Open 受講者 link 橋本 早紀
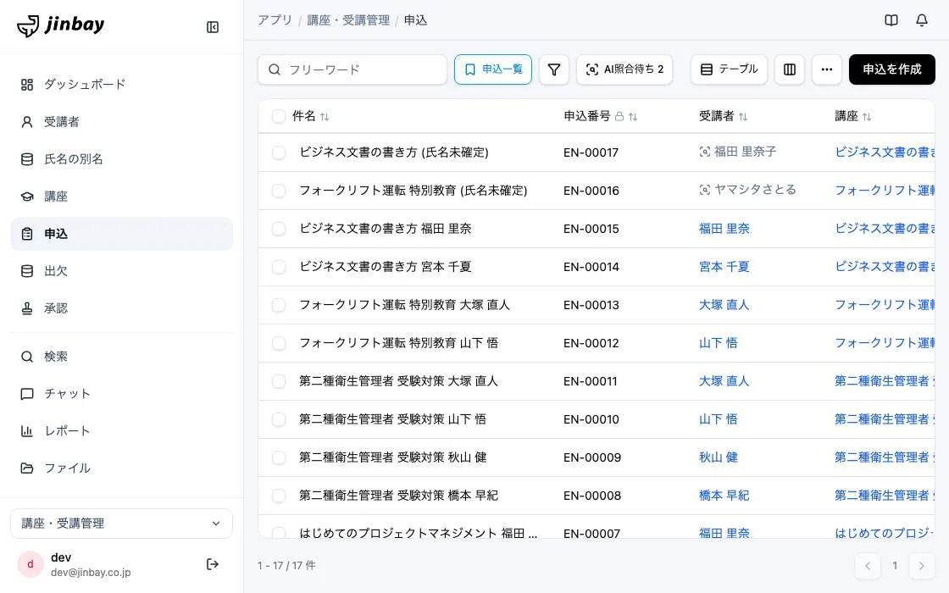 pos(724,496)
